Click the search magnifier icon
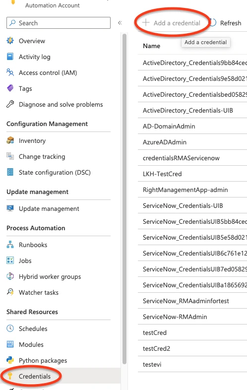This screenshot has height=390, width=247. [12, 23]
